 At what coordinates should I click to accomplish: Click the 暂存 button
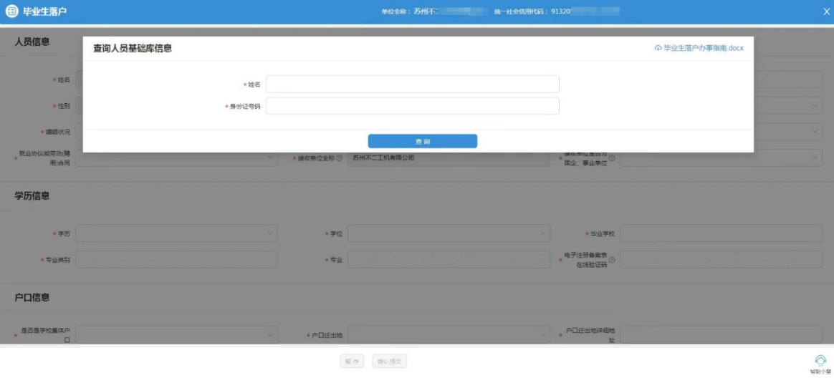[353, 362]
